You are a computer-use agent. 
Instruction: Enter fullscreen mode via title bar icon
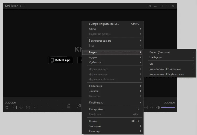(x=167, y=6)
